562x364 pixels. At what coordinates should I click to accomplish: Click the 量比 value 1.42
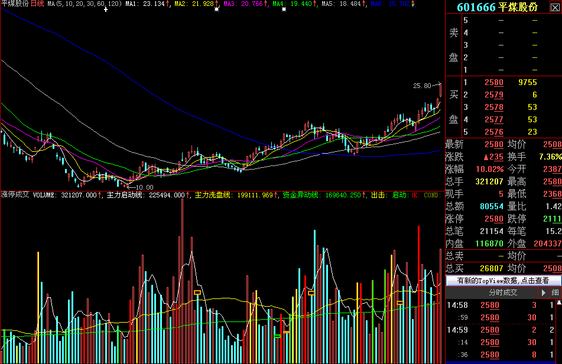pyautogui.click(x=554, y=206)
